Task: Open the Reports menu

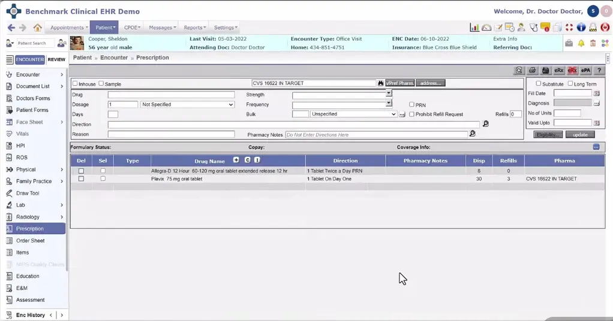Action: [x=194, y=28]
